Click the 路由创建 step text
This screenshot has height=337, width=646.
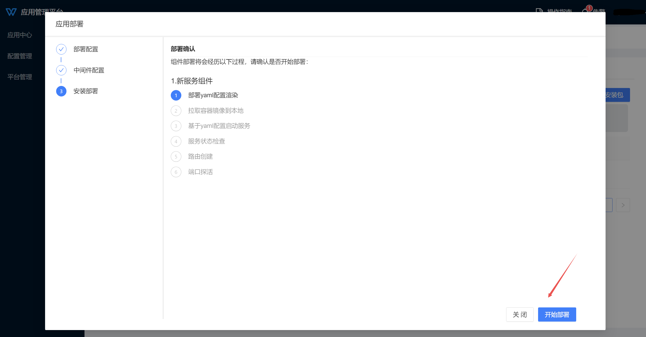click(x=200, y=156)
